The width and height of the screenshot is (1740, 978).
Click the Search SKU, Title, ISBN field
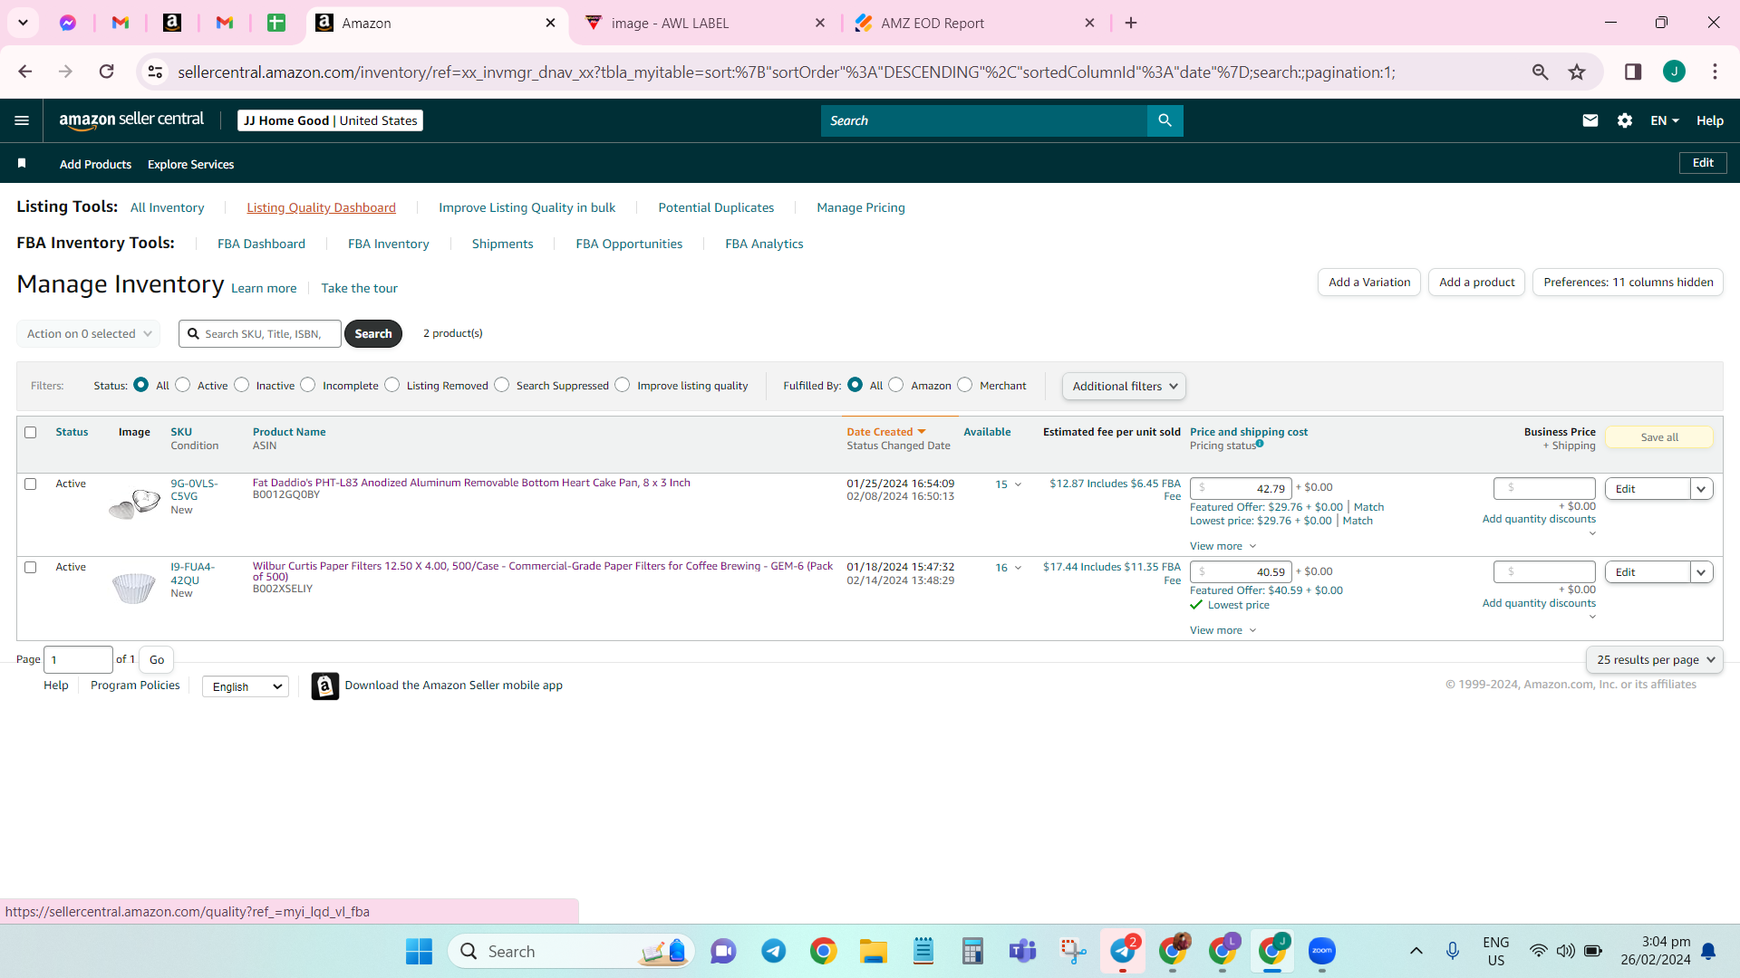(260, 333)
